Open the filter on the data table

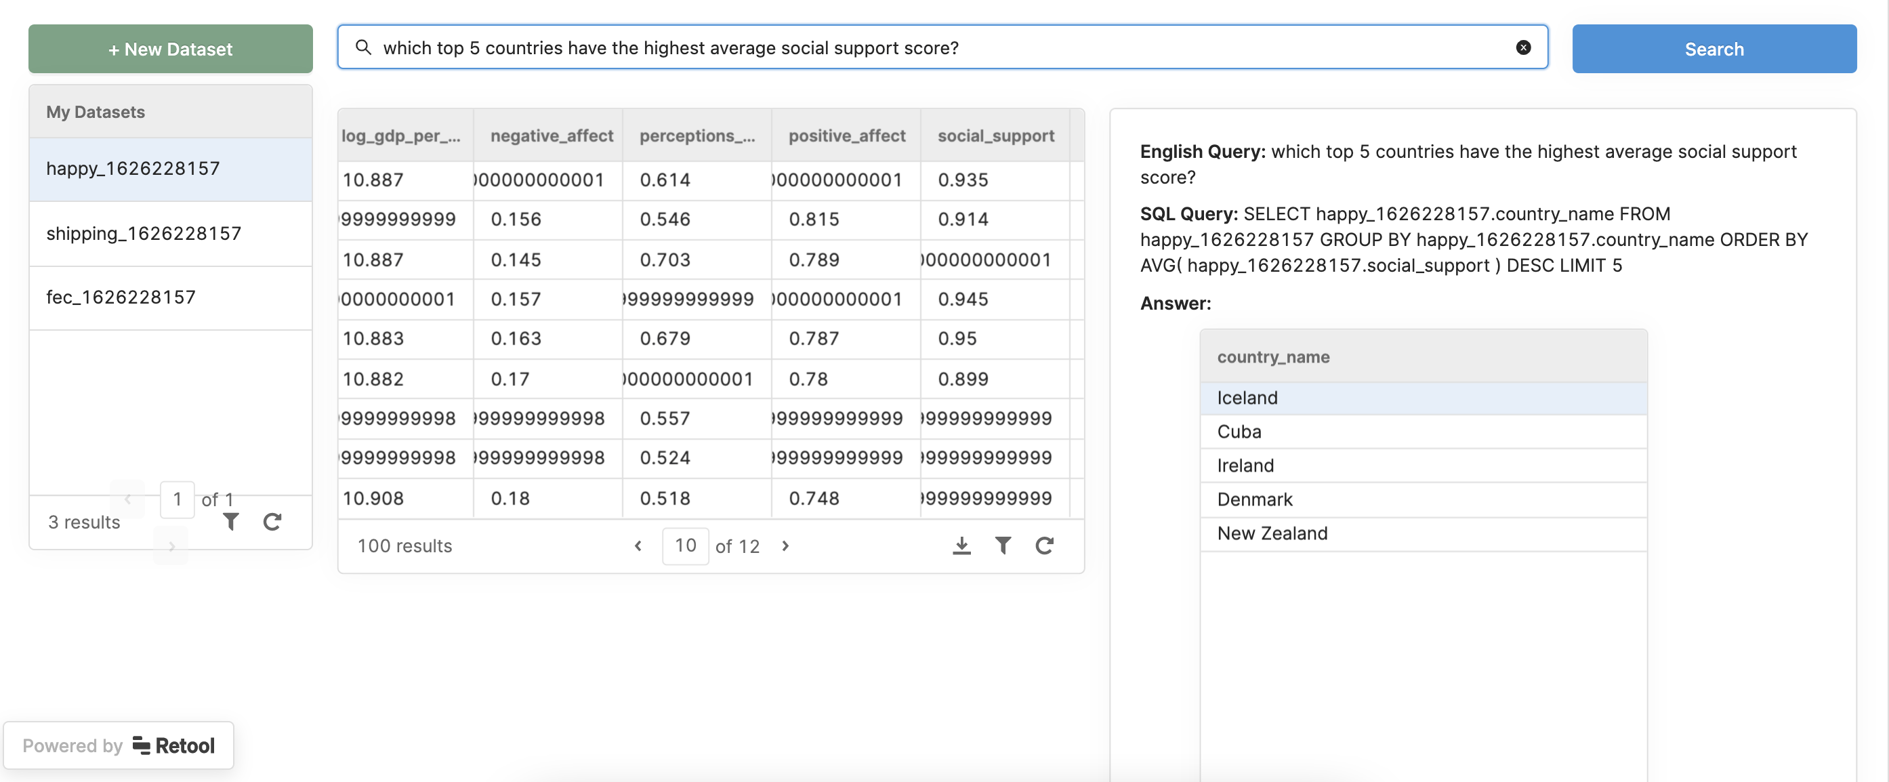[x=1003, y=545]
